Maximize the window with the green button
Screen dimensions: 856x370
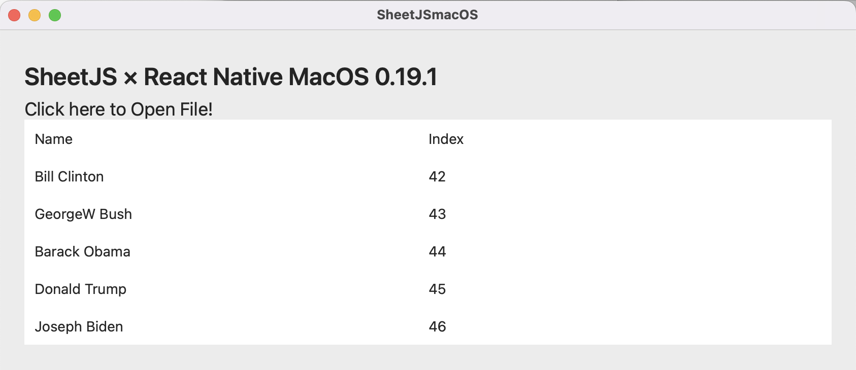click(x=55, y=15)
